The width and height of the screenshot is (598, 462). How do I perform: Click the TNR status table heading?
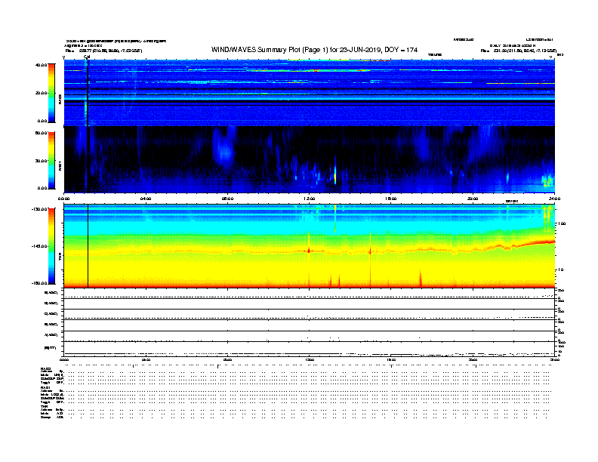[44, 406]
